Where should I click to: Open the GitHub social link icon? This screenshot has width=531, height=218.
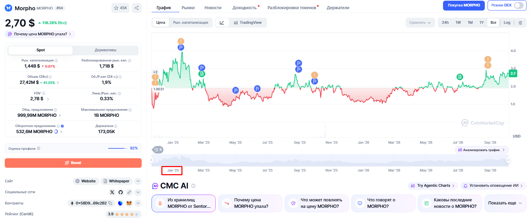coord(121,192)
